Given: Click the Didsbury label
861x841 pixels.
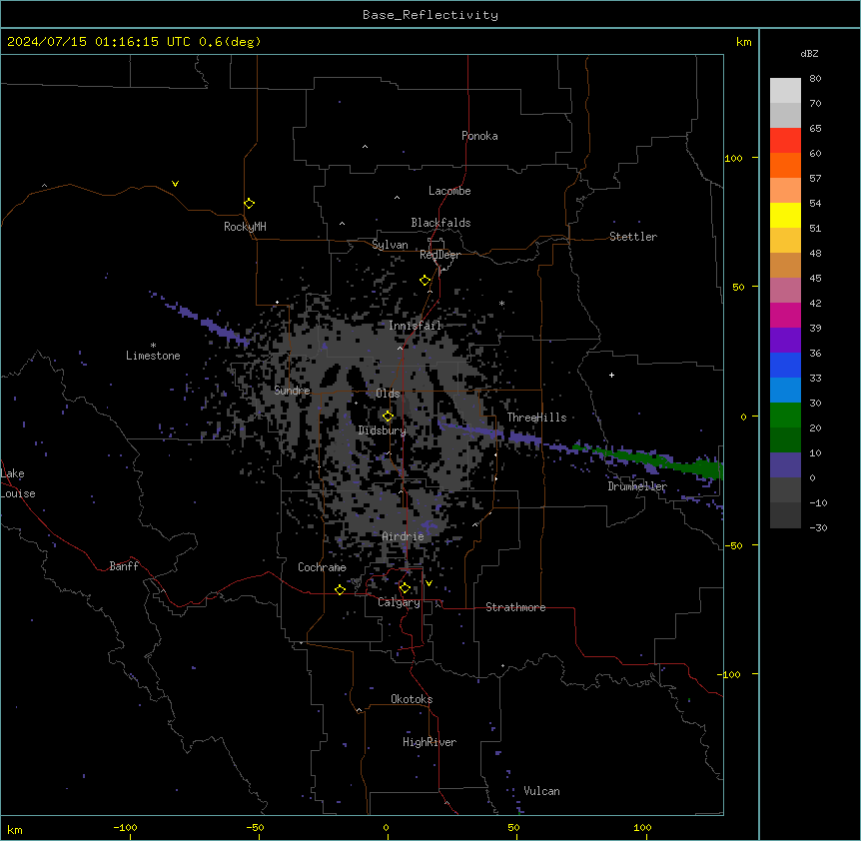Looking at the screenshot, I should (x=383, y=430).
